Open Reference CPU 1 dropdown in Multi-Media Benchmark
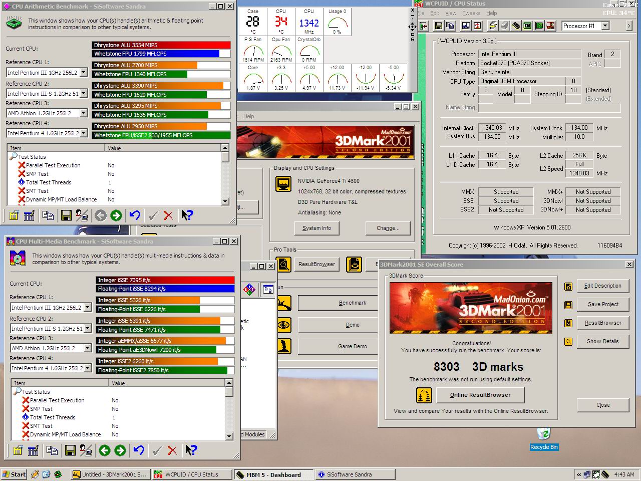Screen dimensions: 641x481 point(87,308)
